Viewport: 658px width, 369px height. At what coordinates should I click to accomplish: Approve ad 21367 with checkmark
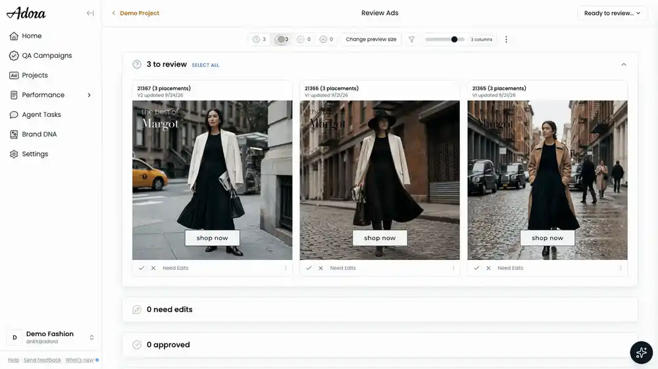coord(141,268)
